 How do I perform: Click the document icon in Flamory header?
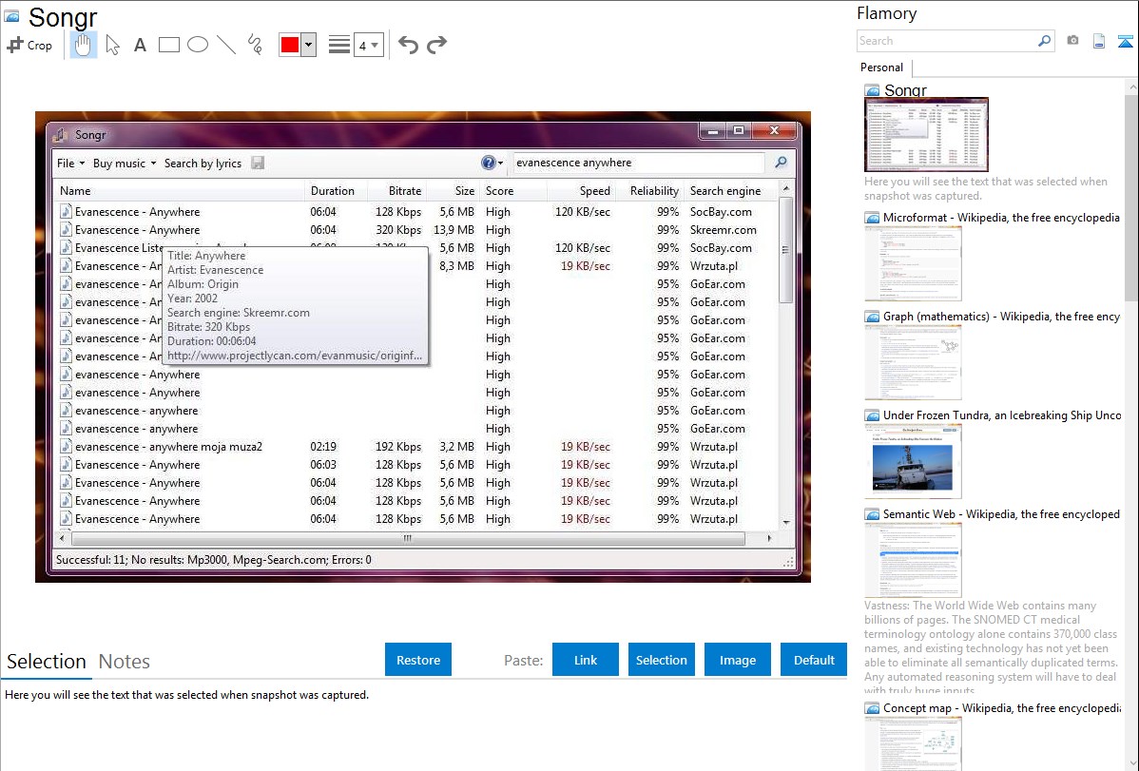1099,41
